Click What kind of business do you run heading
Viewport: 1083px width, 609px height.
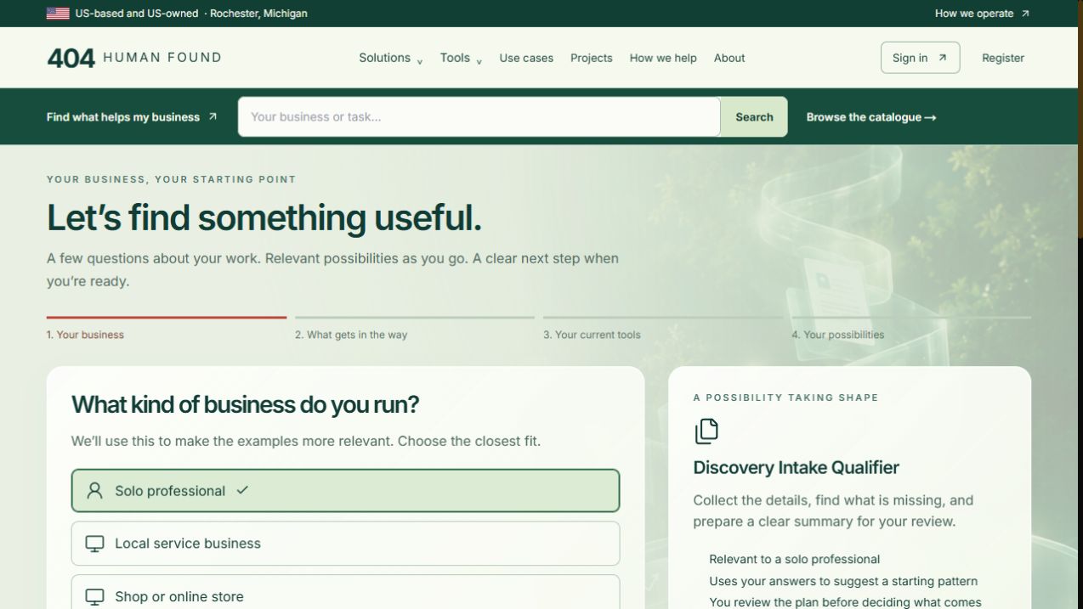coord(245,404)
